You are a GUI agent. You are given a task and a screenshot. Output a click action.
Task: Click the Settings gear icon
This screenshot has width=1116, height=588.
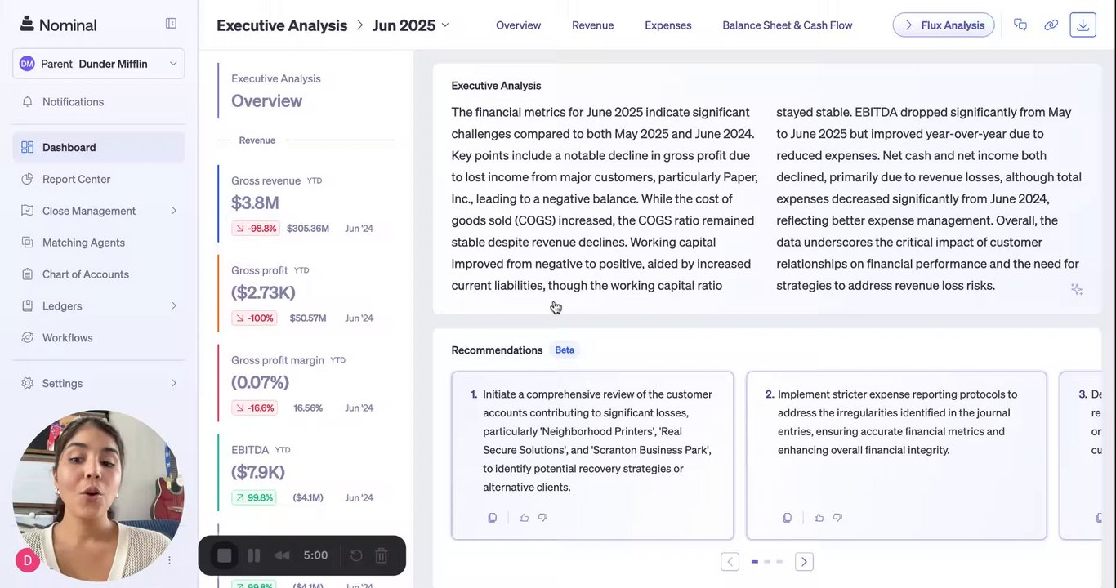[28, 383]
